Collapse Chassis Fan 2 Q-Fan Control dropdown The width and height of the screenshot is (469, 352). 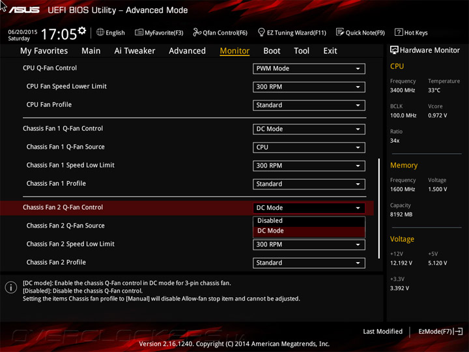pos(309,208)
